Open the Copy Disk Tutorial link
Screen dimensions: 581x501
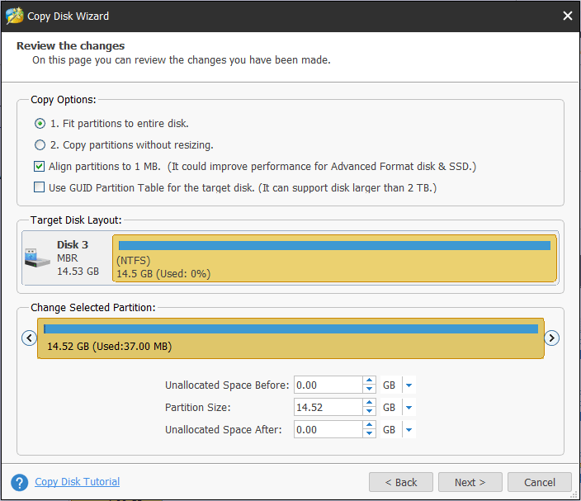point(77,482)
